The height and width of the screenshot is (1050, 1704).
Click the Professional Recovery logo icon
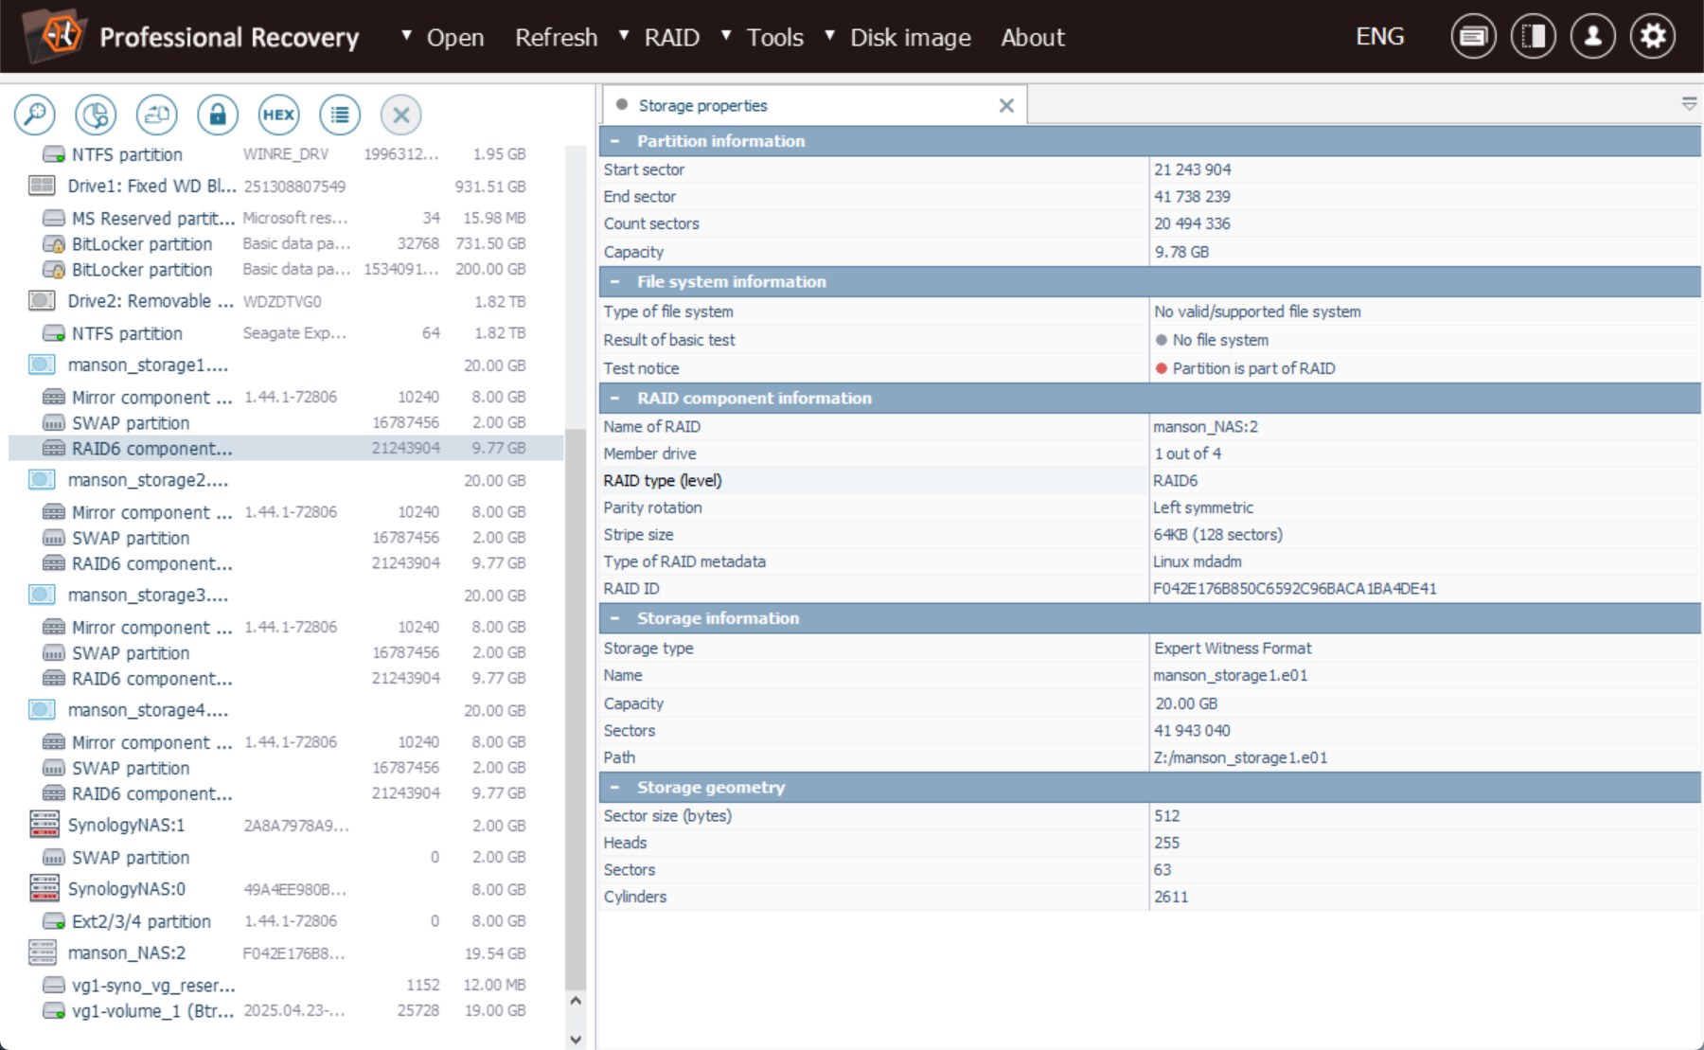55,35
